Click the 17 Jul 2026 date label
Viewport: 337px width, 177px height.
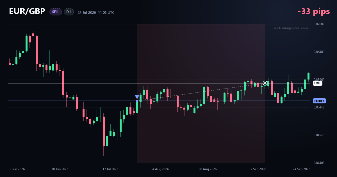click(110, 169)
